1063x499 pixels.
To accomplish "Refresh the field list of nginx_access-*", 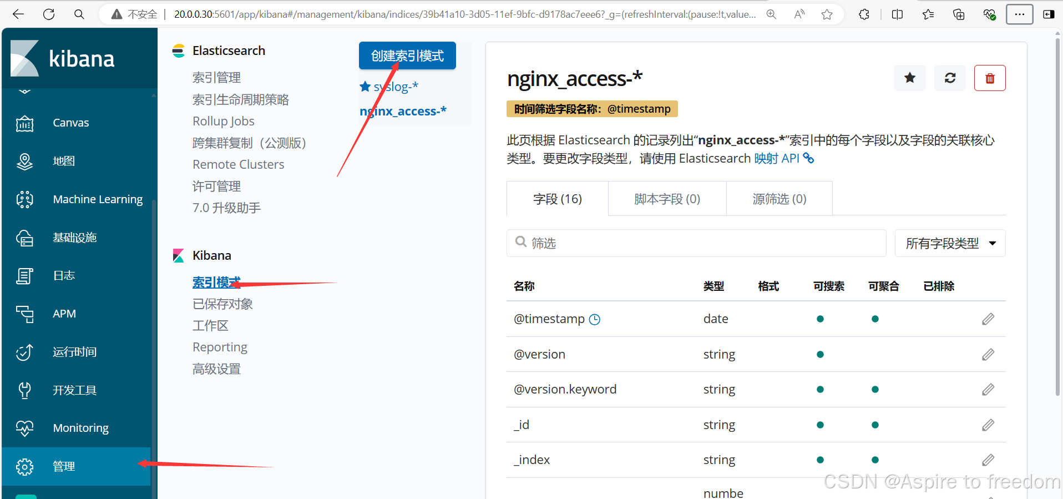I will coord(950,78).
